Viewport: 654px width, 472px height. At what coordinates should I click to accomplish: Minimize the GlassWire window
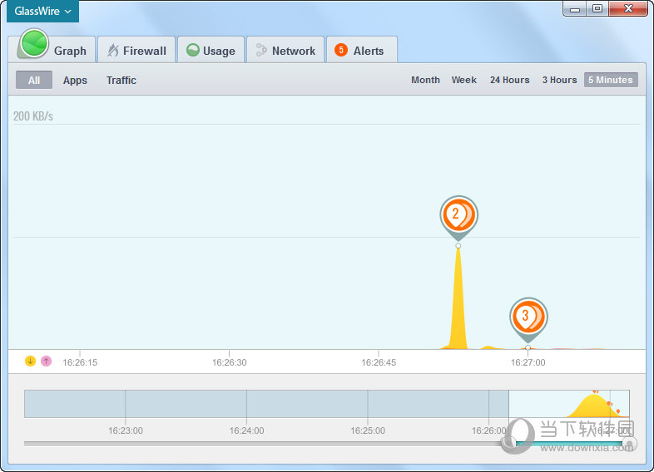pyautogui.click(x=575, y=9)
